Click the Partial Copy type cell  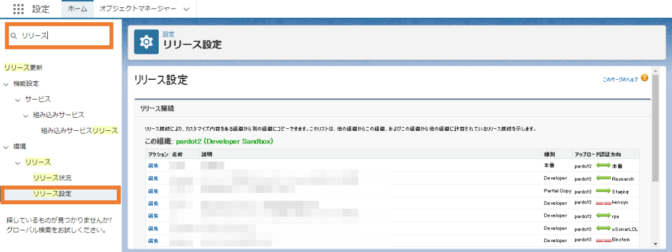tap(558, 190)
